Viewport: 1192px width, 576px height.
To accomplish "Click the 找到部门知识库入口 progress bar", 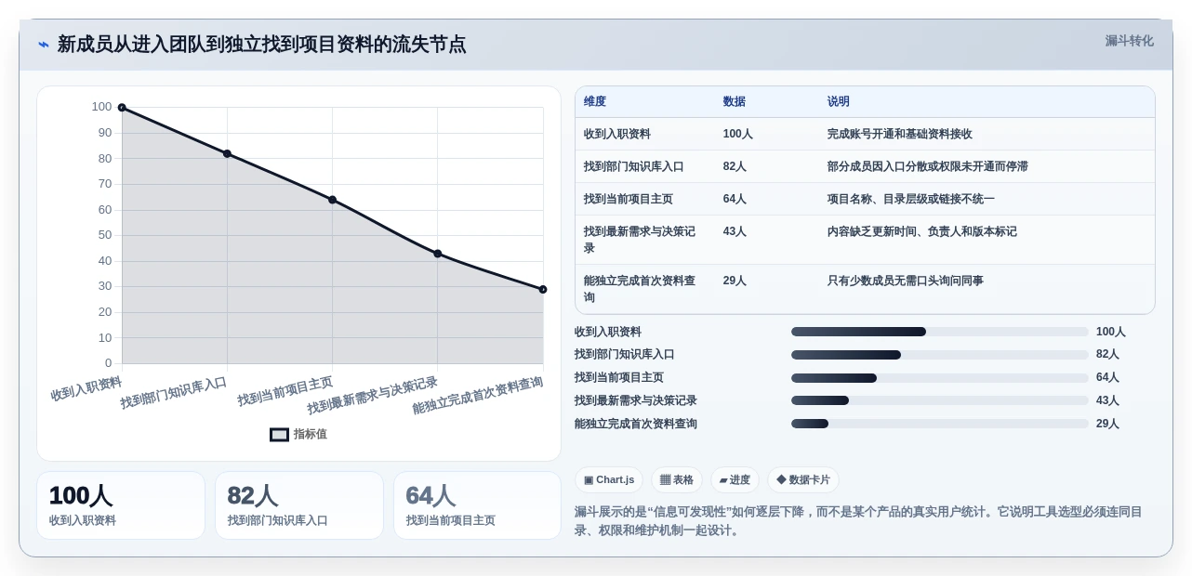I will pyautogui.click(x=940, y=355).
